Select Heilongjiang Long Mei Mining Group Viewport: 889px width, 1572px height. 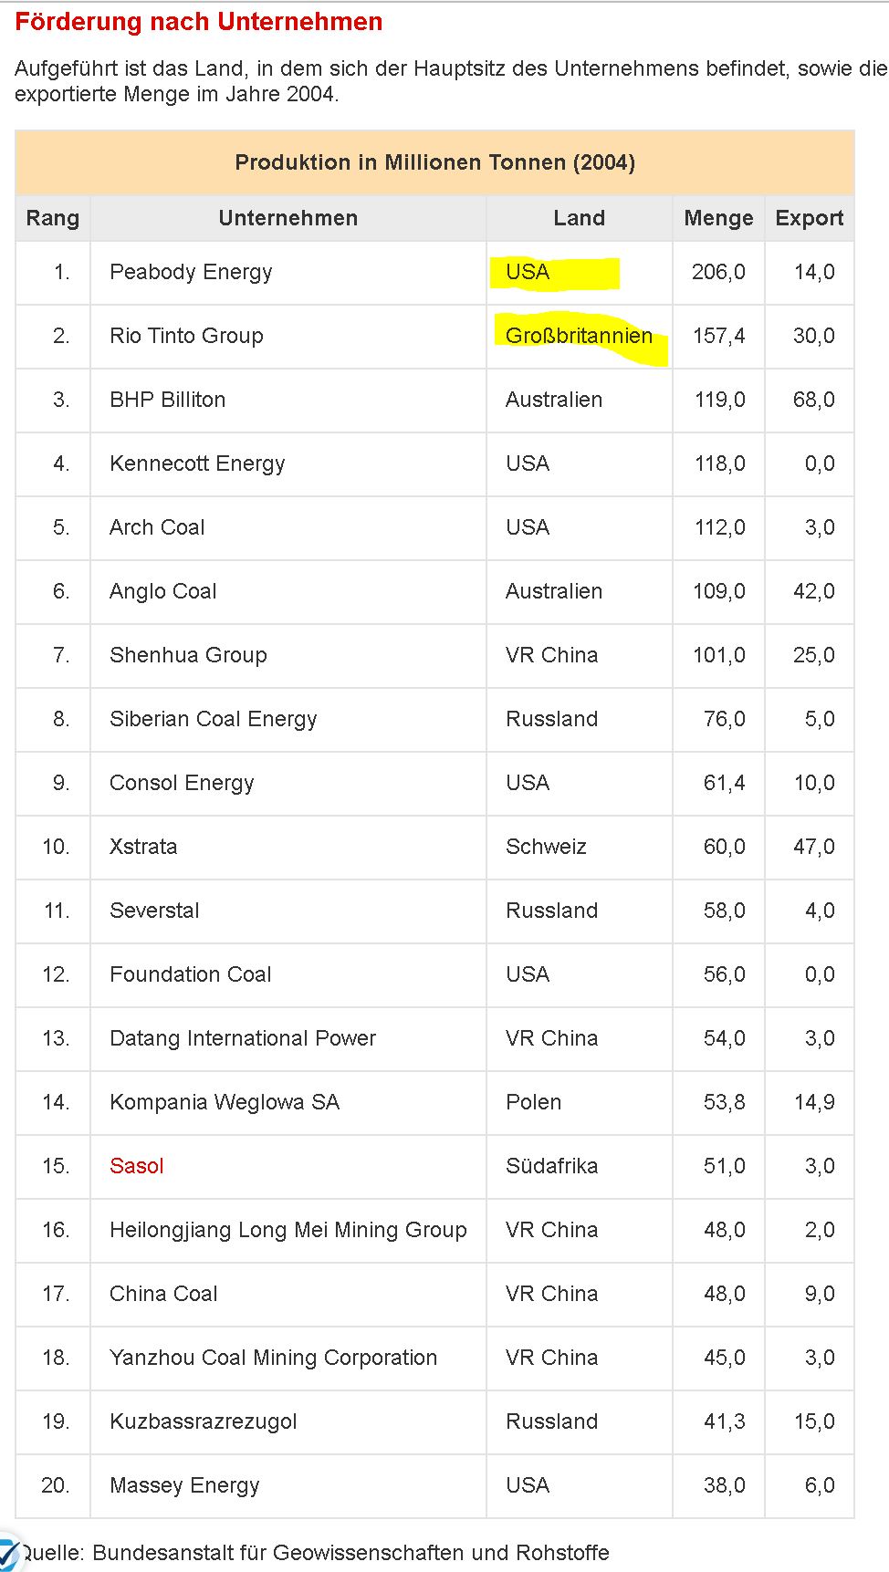tap(288, 1230)
